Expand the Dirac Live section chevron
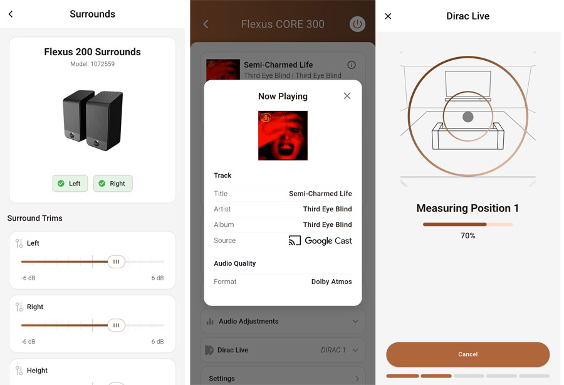This screenshot has height=385, width=564. pyautogui.click(x=355, y=350)
